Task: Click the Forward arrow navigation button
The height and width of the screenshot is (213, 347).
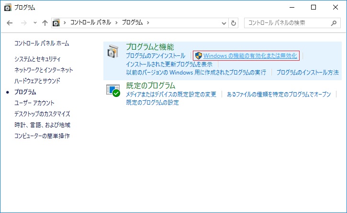Action: [23, 23]
